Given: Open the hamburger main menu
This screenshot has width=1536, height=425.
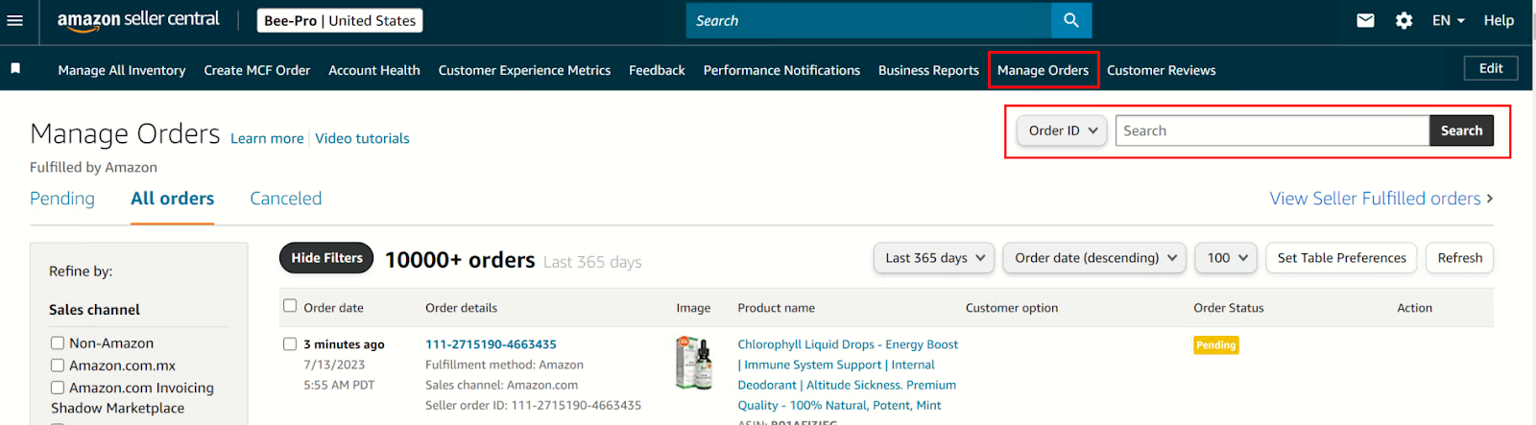Looking at the screenshot, I should click(x=14, y=20).
